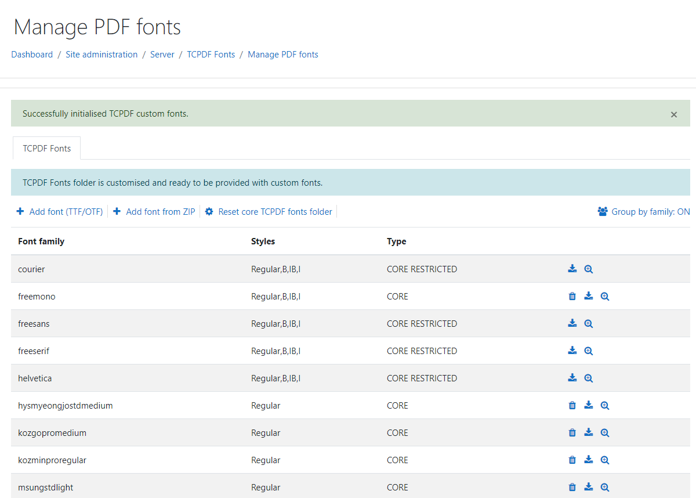Click Regular style in kozgopromedium row
This screenshot has width=696, height=498.
(266, 433)
